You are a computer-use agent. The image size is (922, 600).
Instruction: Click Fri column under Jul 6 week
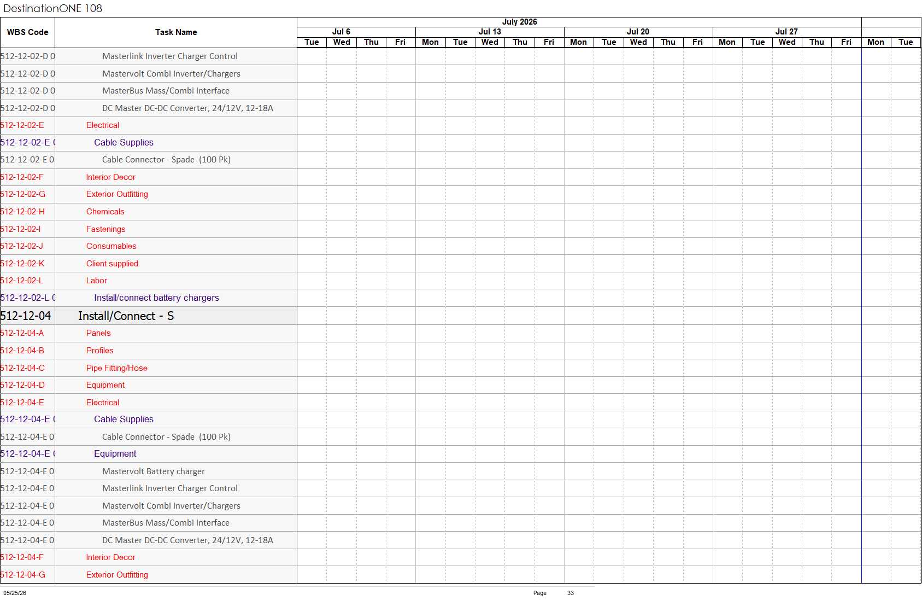pos(400,42)
